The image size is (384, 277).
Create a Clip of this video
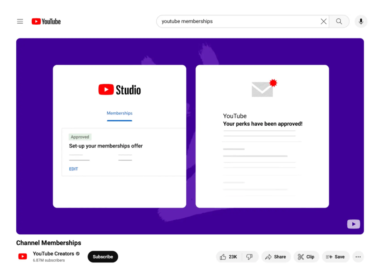306,257
